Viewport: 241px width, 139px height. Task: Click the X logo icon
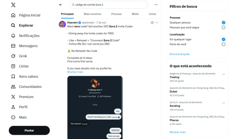[x=13, y=5]
